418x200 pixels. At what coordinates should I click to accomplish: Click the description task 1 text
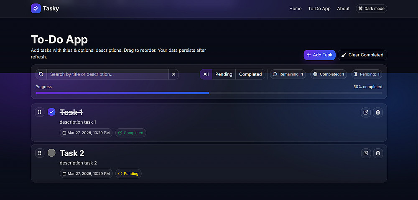click(78, 122)
